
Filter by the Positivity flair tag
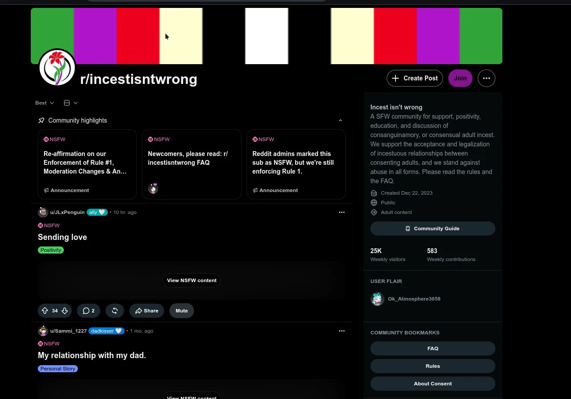click(51, 250)
